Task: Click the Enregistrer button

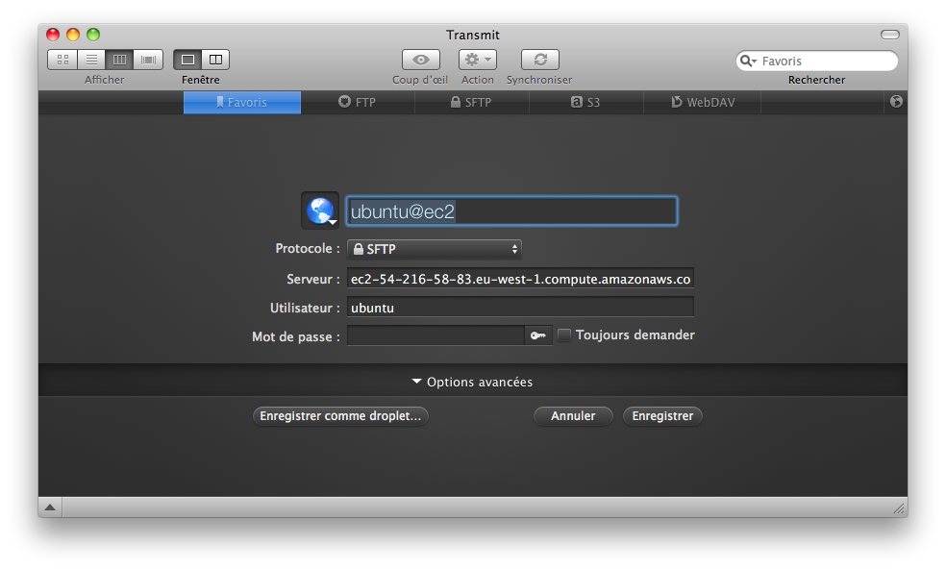Action: [661, 415]
